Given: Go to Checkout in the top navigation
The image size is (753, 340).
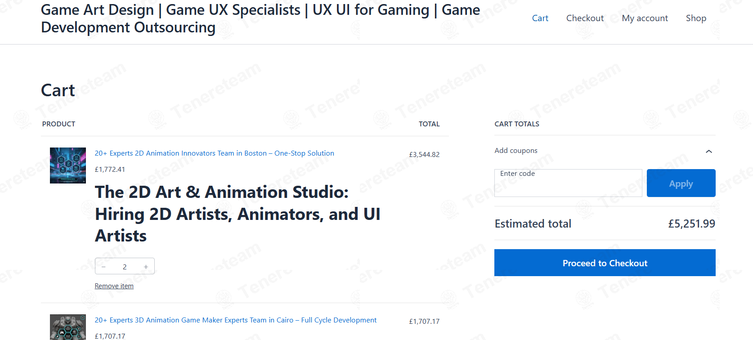Looking at the screenshot, I should pyautogui.click(x=585, y=18).
